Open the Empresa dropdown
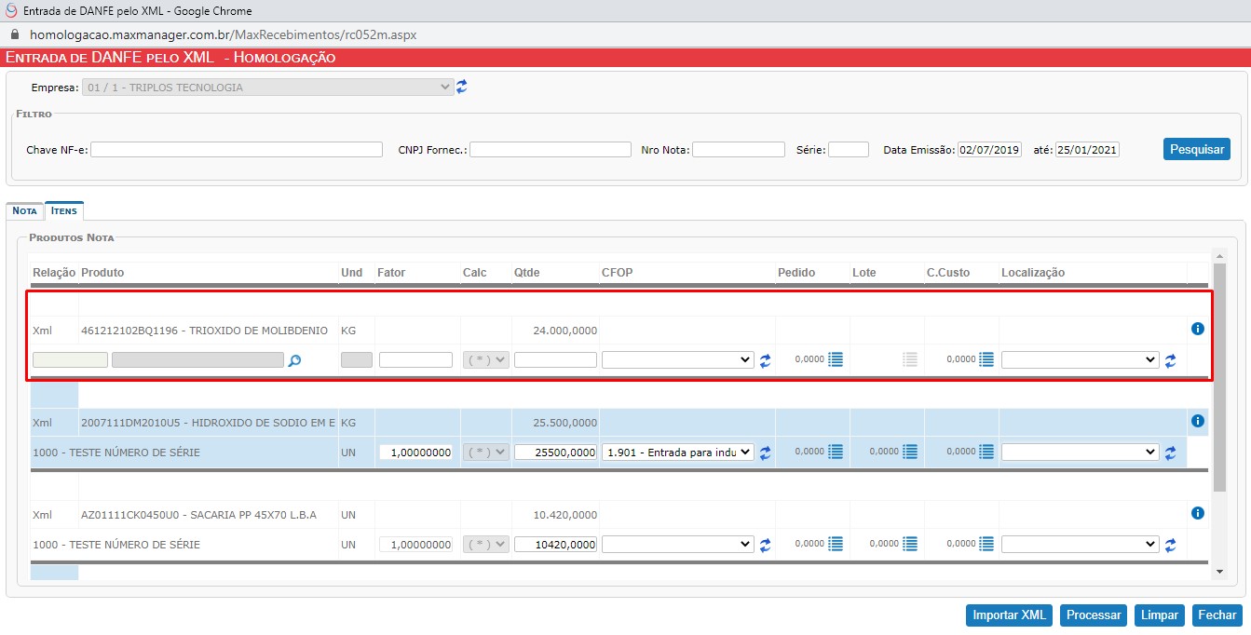The height and width of the screenshot is (635, 1251). pyautogui.click(x=267, y=88)
